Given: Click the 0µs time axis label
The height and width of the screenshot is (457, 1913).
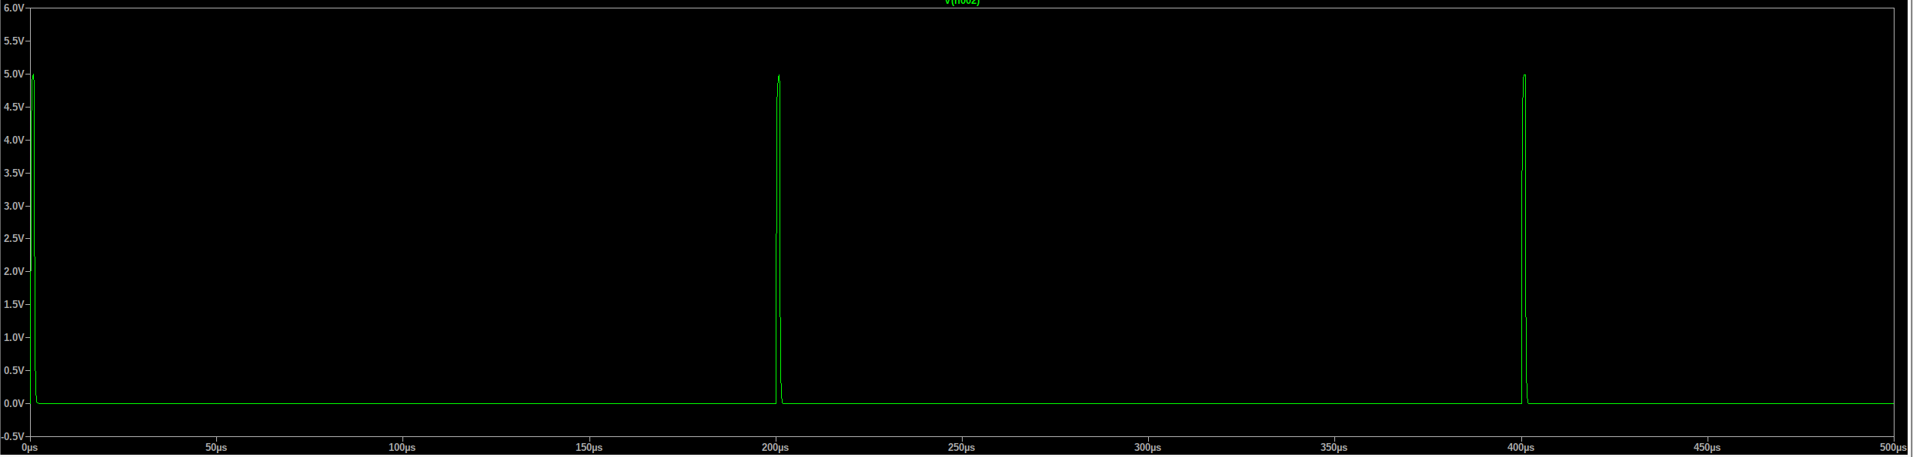Looking at the screenshot, I should 29,447.
